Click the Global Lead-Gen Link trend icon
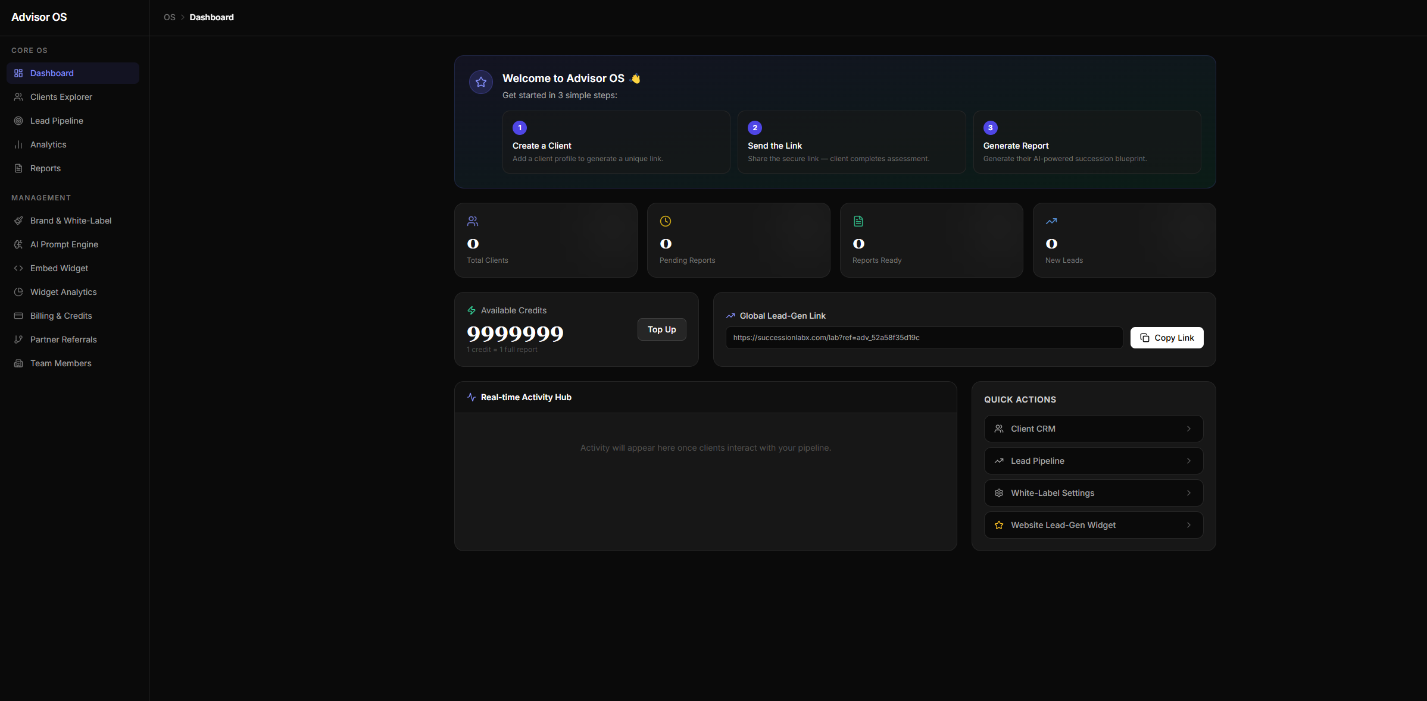1427x701 pixels. tap(730, 316)
